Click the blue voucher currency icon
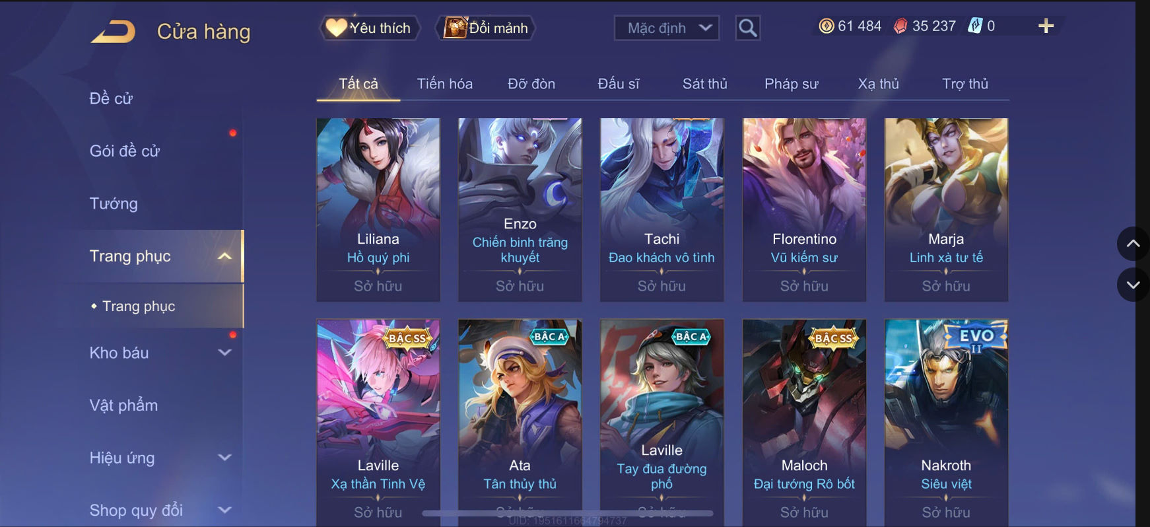 (x=975, y=26)
